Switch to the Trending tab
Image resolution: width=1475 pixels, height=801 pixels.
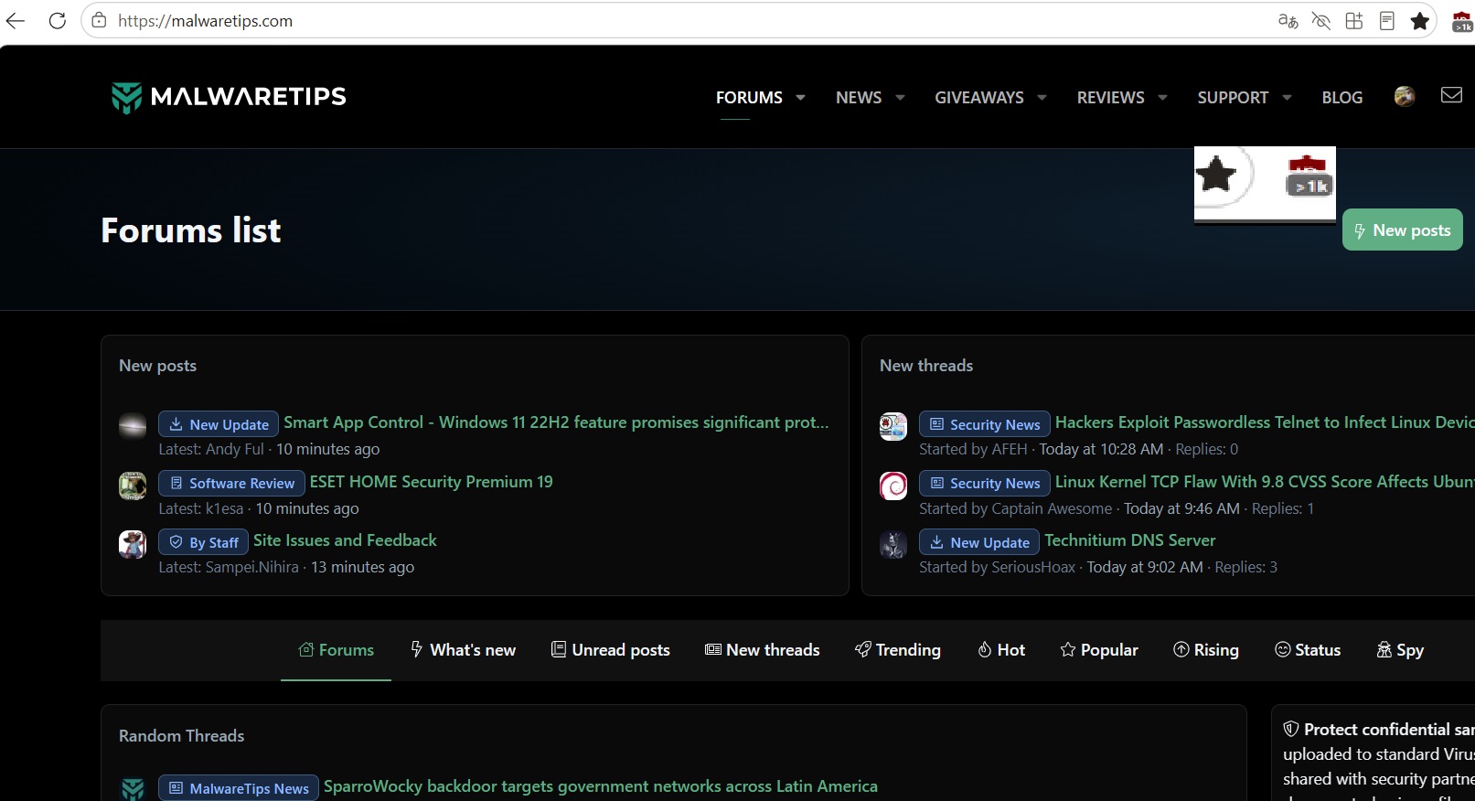897,650
